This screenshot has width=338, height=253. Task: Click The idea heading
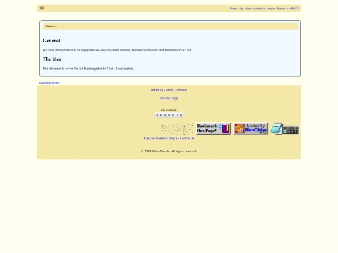52,59
